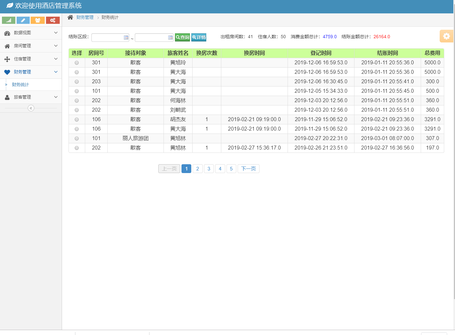Select the green bar chart statistics icon
Image resolution: width=455 pixels, height=335 pixels.
tap(8, 20)
